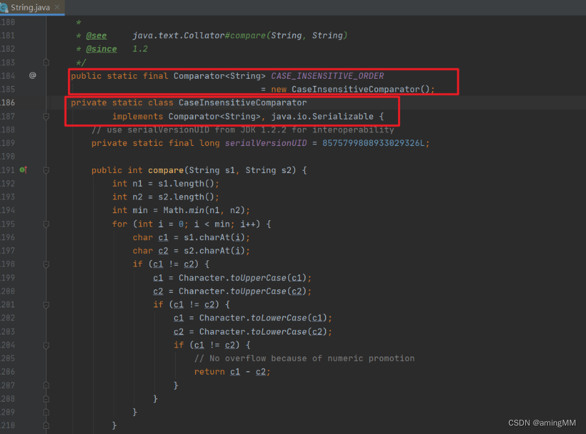Image resolution: width=586 pixels, height=434 pixels.
Task: Collapse the nested if fold at line 201
Action: coord(47,305)
